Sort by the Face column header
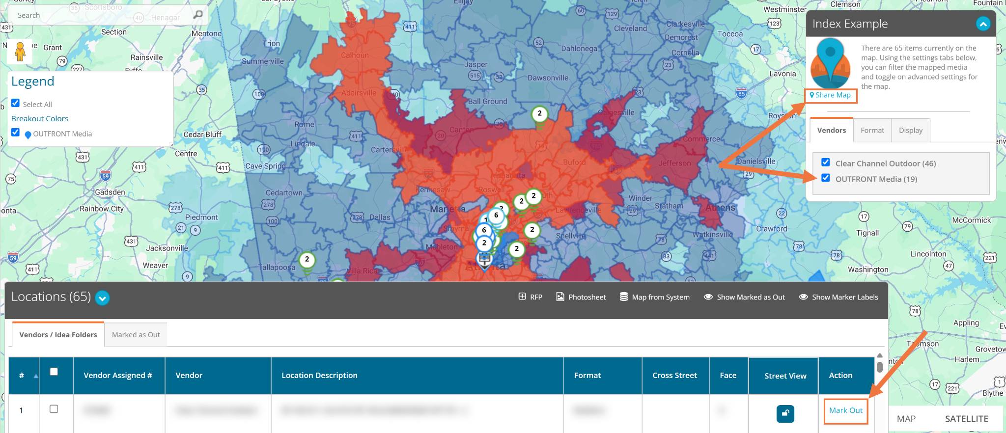Image resolution: width=1006 pixels, height=433 pixels. point(729,376)
